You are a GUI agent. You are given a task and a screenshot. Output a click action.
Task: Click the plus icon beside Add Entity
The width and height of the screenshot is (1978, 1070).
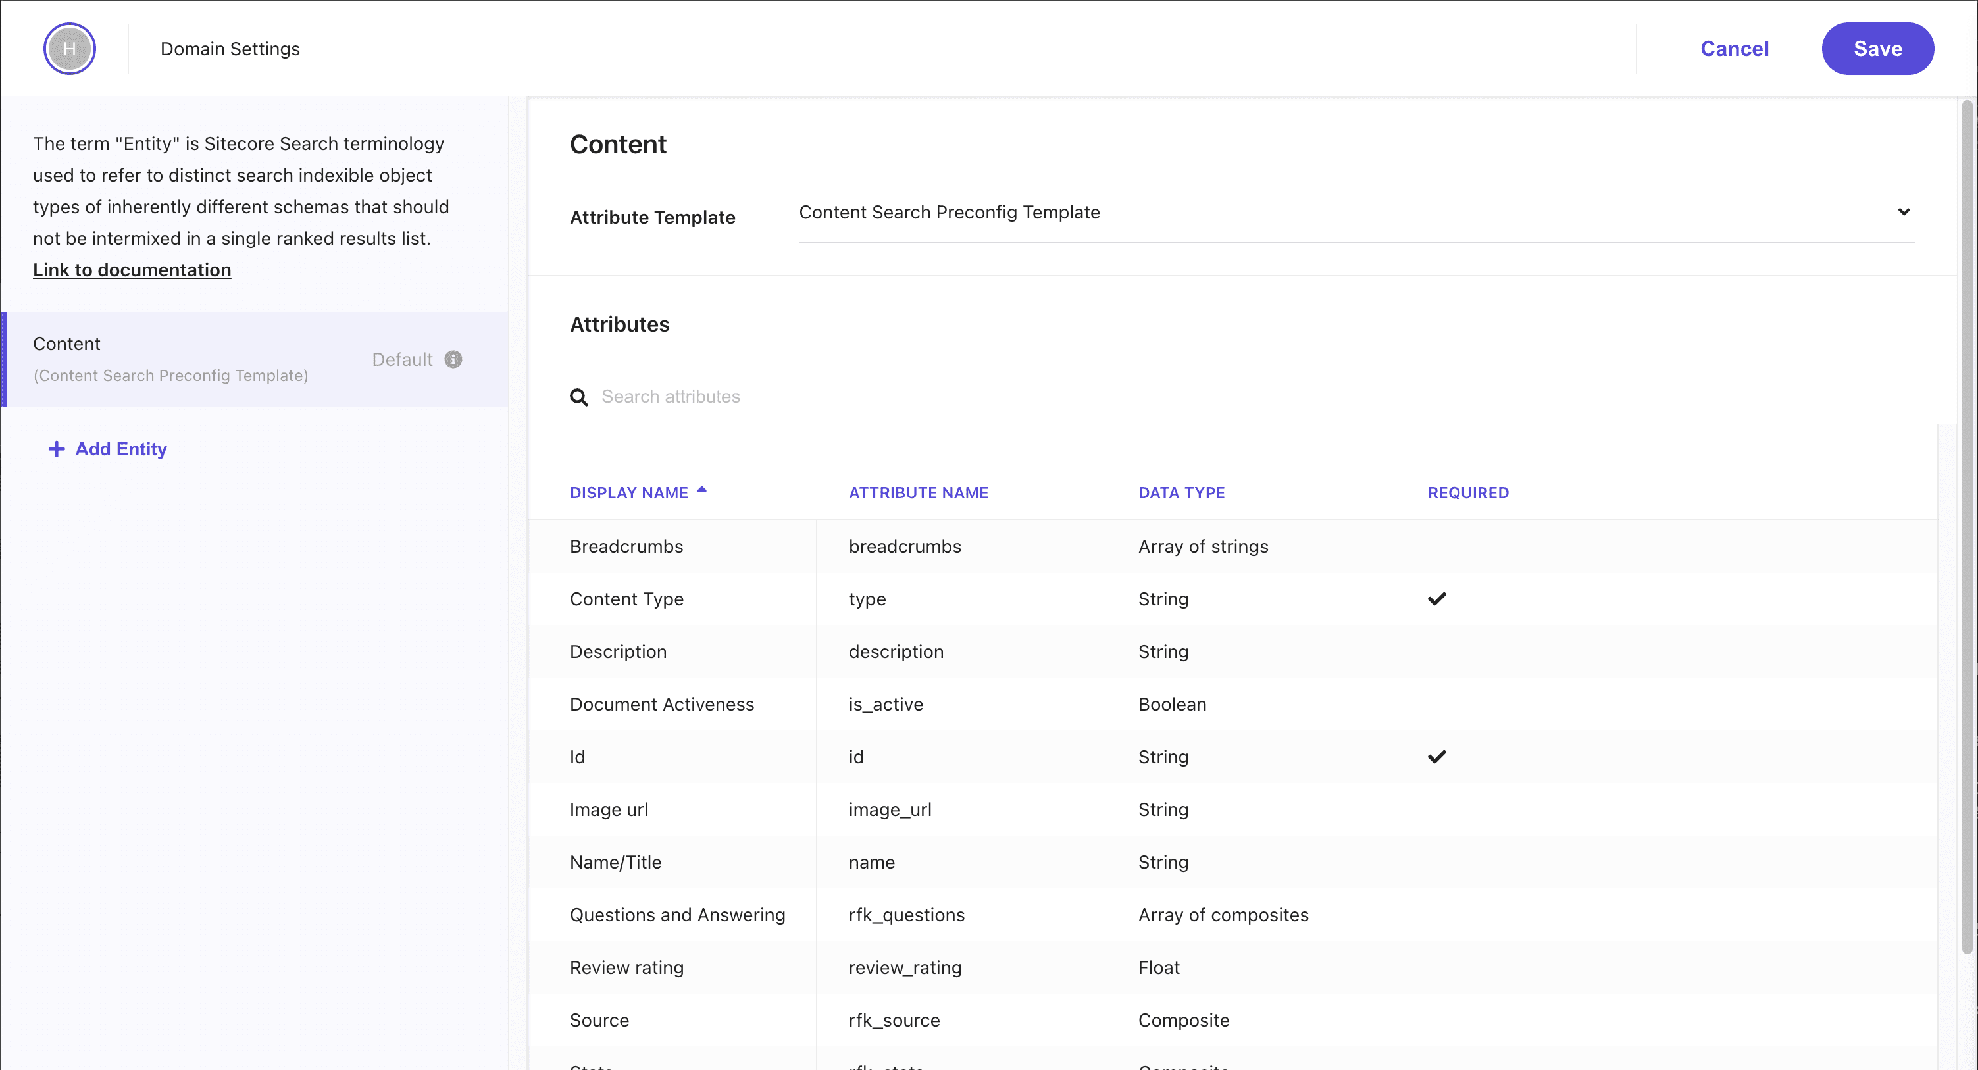[x=56, y=449]
